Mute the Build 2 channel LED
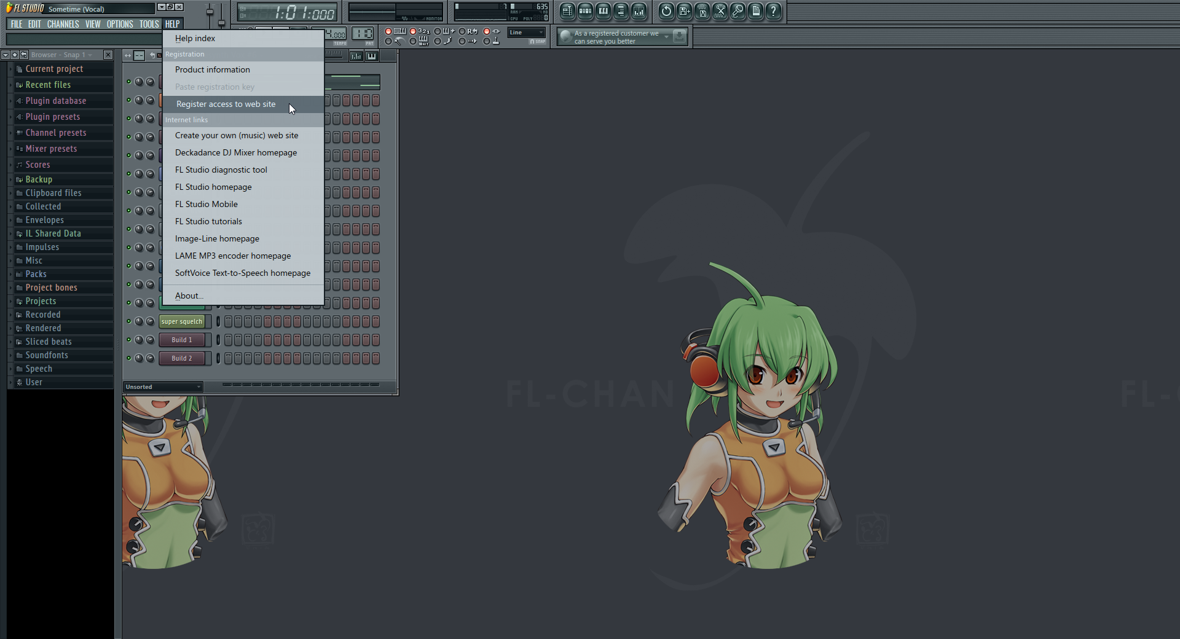 pos(129,358)
